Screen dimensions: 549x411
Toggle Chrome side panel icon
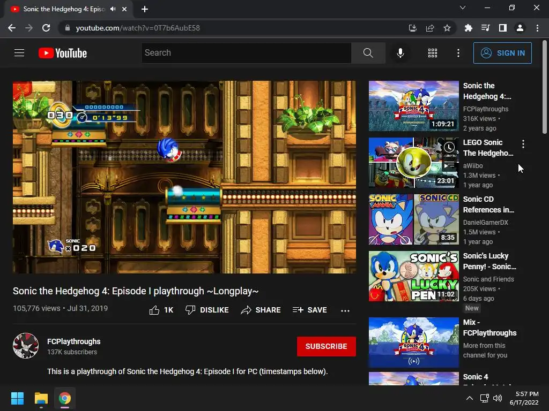(x=503, y=28)
